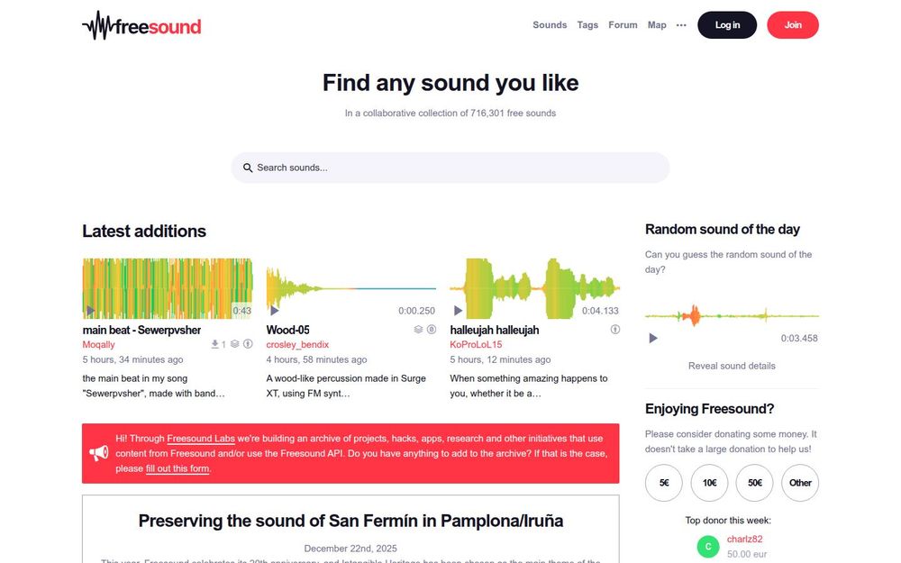Play the Wood-05 sound
The width and height of the screenshot is (901, 563).
point(275,311)
